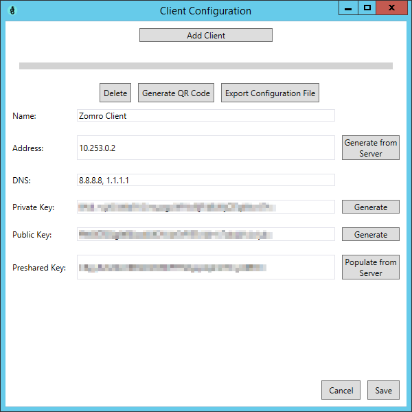Screen dimensions: 412x412
Task: Click the 'Address:' label
Action: click(28, 148)
